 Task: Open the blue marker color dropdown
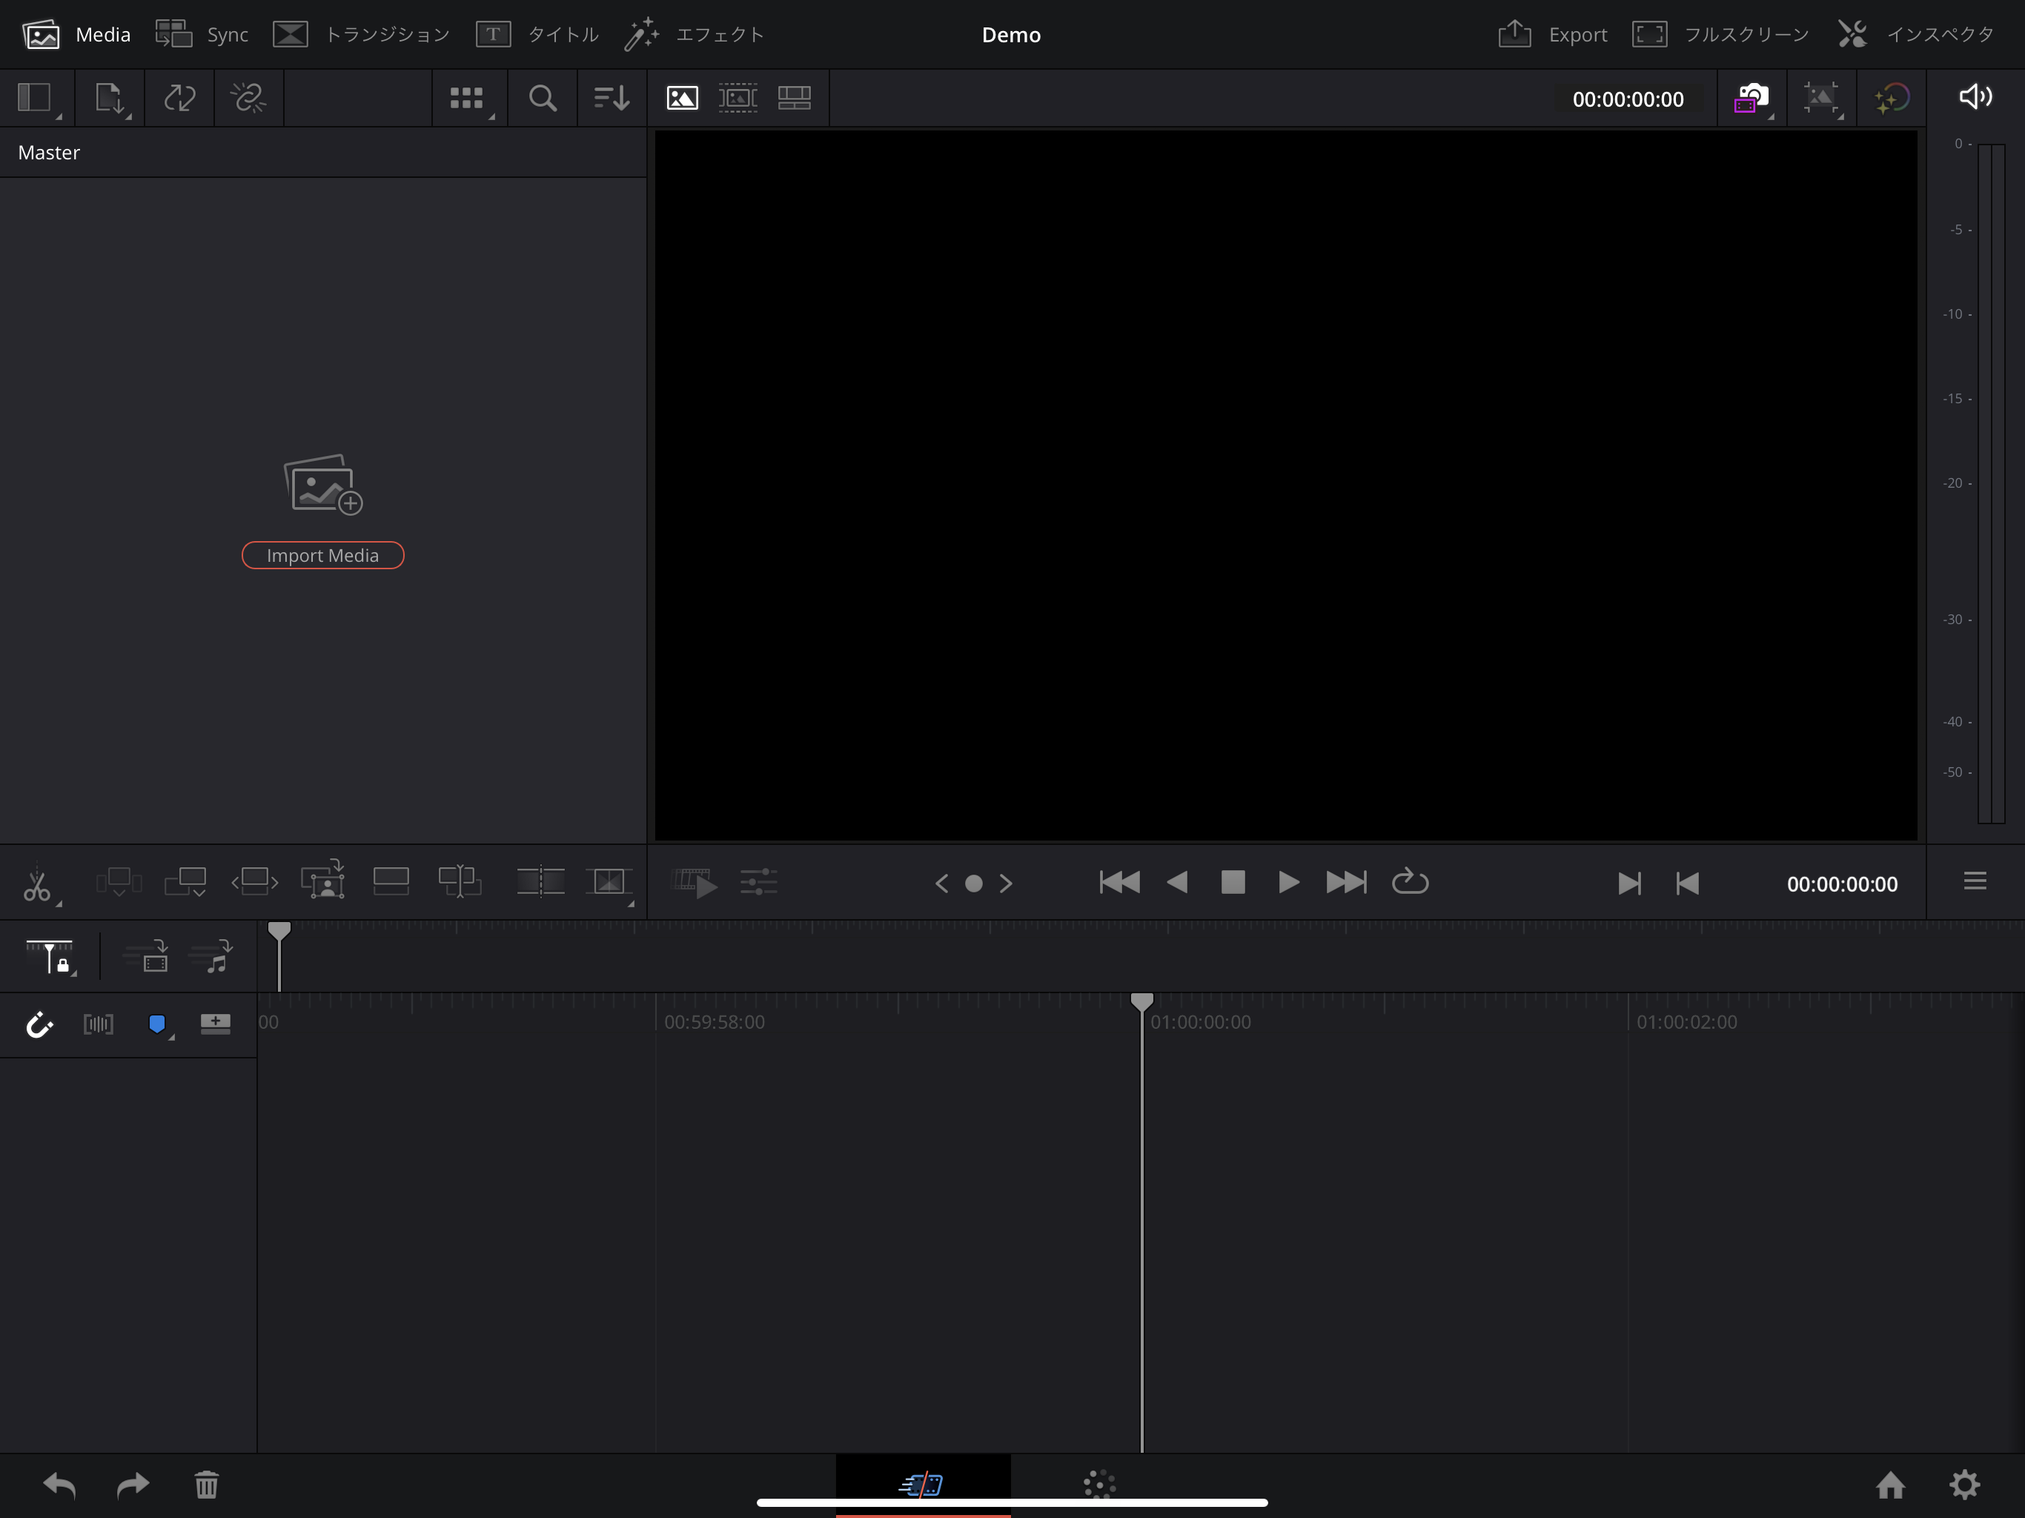pos(159,1025)
